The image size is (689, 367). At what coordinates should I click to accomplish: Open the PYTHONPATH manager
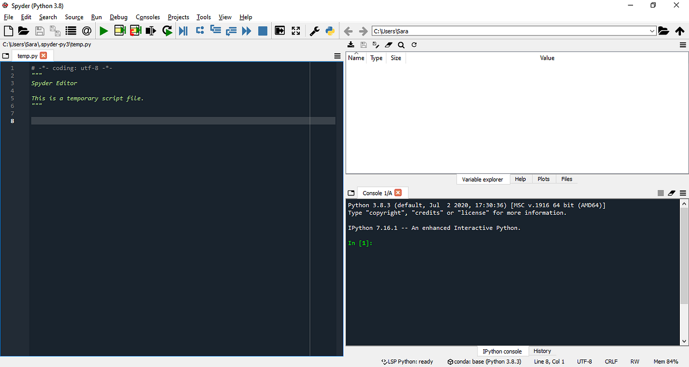click(330, 31)
